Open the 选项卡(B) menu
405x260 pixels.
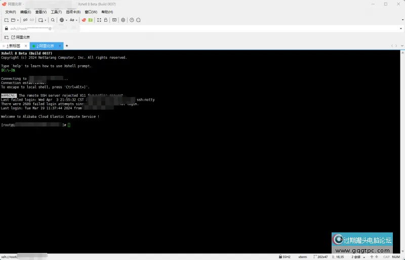click(73, 12)
